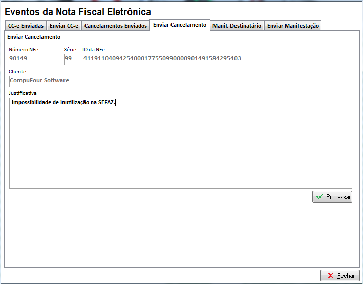Focus the Número NFe field showing 90149

coord(34,58)
